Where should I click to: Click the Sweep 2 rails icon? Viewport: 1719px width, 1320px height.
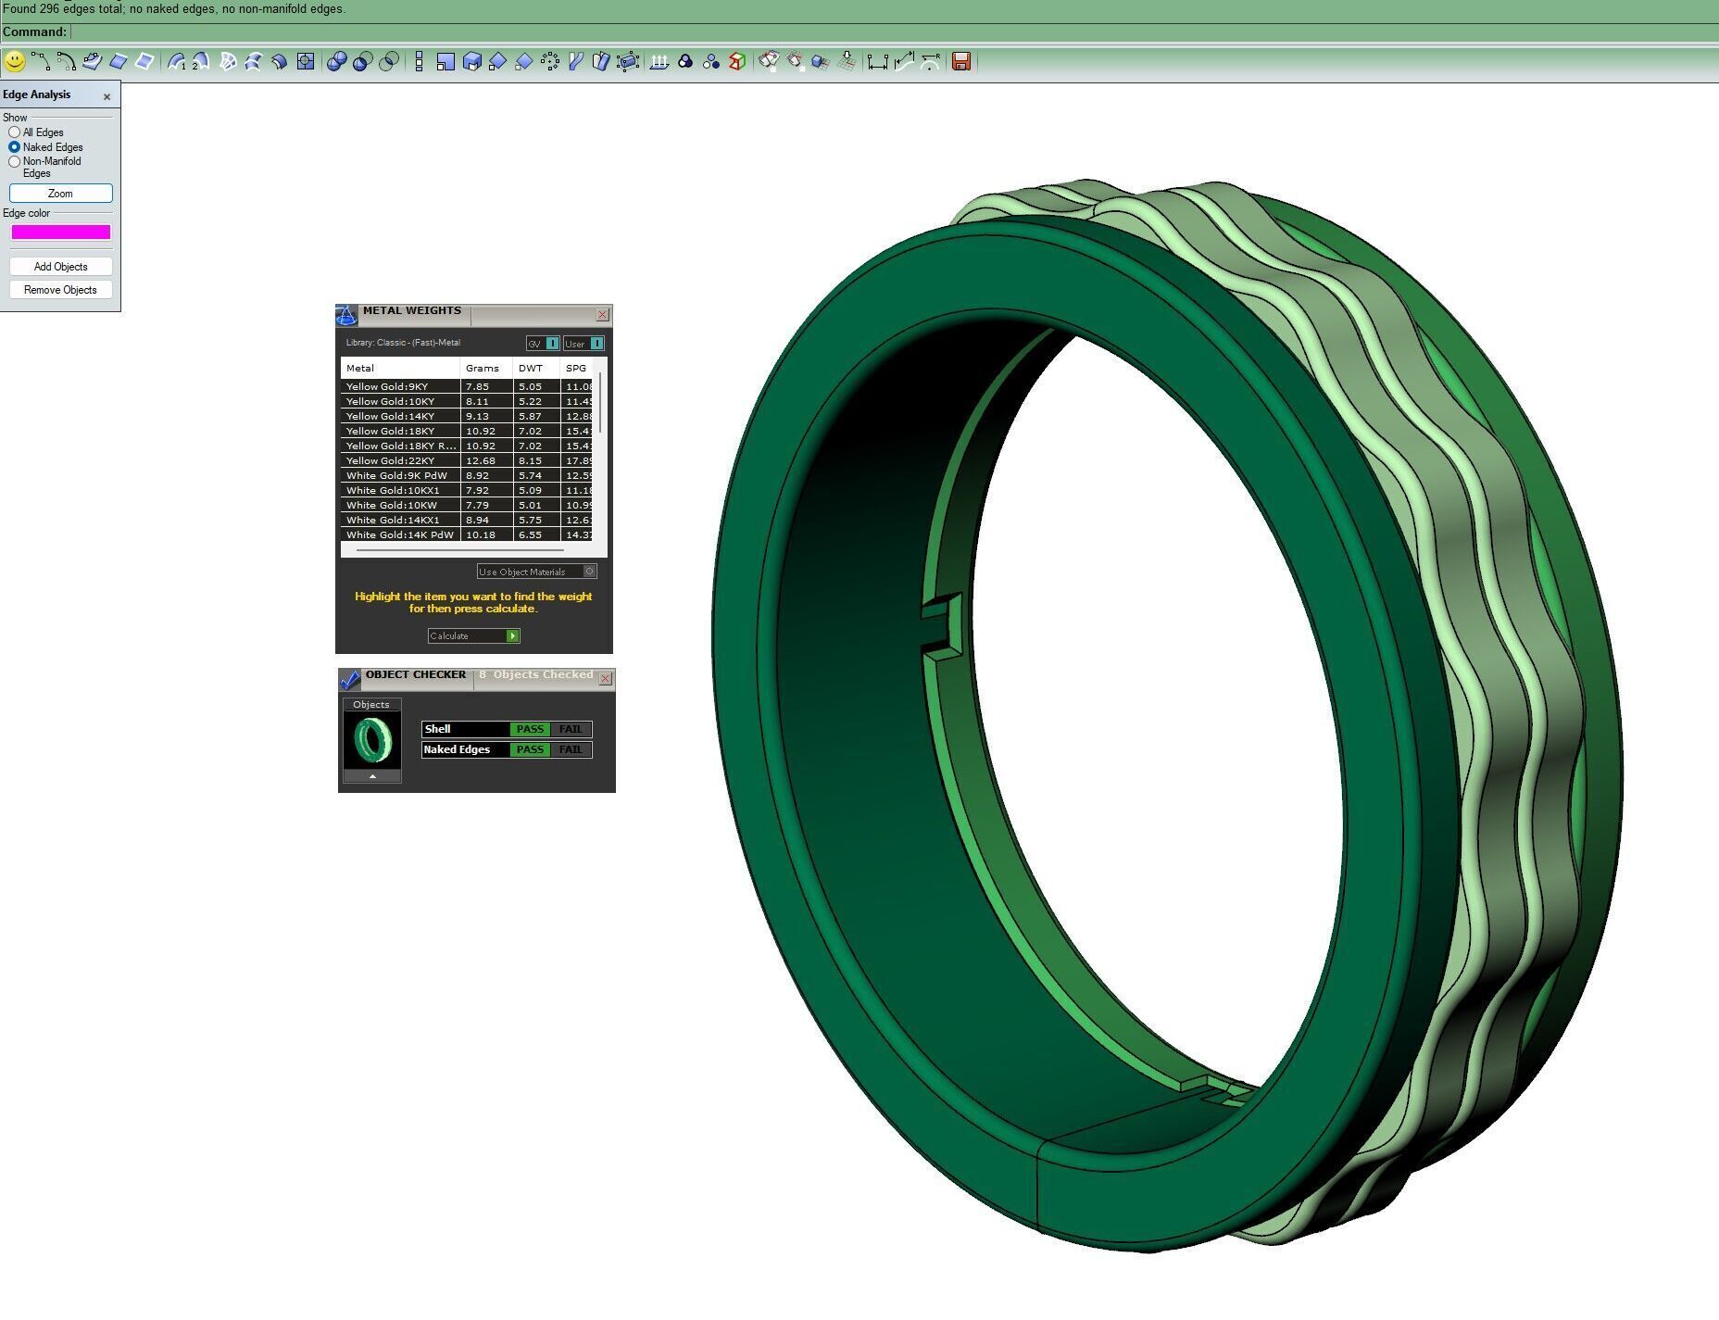(x=201, y=62)
